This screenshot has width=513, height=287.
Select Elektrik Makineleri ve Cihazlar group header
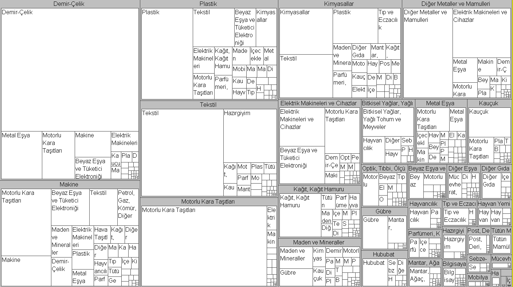[x=319, y=103]
